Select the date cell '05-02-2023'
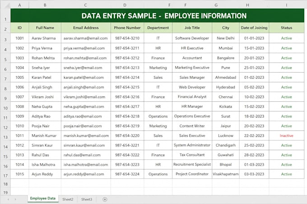This screenshot has width=307, height=204. (x=254, y=87)
